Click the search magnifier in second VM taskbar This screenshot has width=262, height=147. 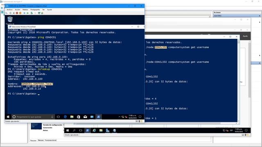(x=74, y=130)
